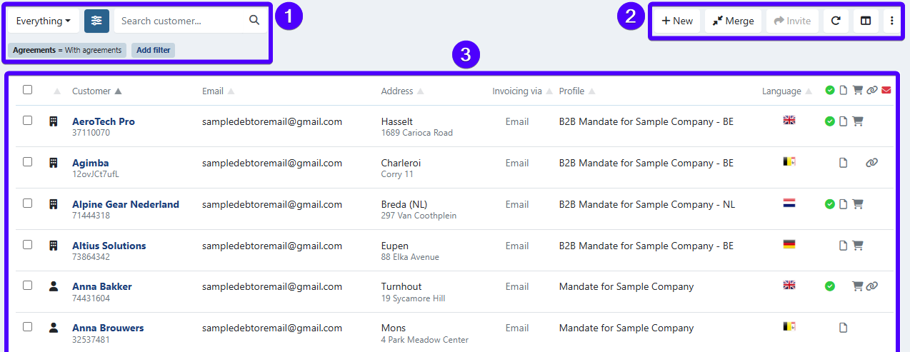Open the Alpine Gear Nederland customer link
This screenshot has width=910, height=352.
point(126,204)
